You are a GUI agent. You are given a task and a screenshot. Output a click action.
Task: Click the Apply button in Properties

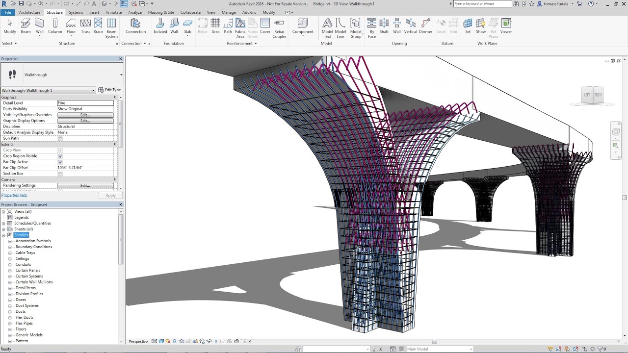pos(110,195)
